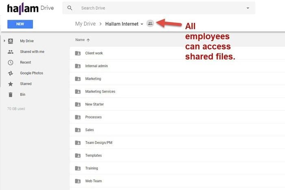Click the New Starter folder icon
This screenshot has width=285, height=190.
78,104
